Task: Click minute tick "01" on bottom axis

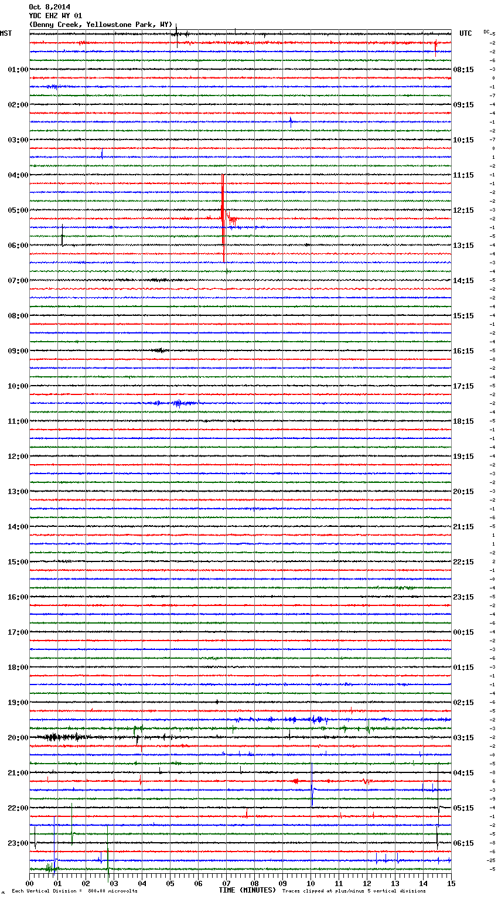Action: click(57, 883)
